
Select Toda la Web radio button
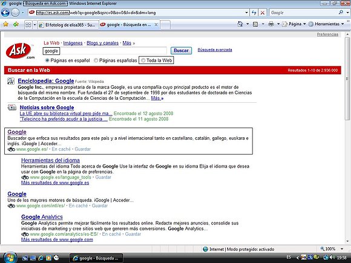tap(143, 60)
